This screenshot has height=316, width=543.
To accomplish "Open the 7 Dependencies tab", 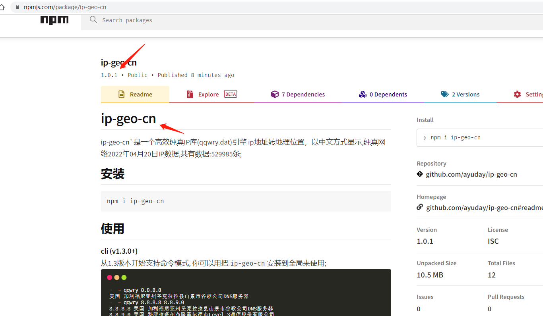I will 298,94.
